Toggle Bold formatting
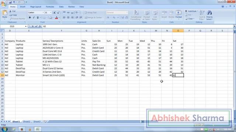 click(x=30, y=18)
